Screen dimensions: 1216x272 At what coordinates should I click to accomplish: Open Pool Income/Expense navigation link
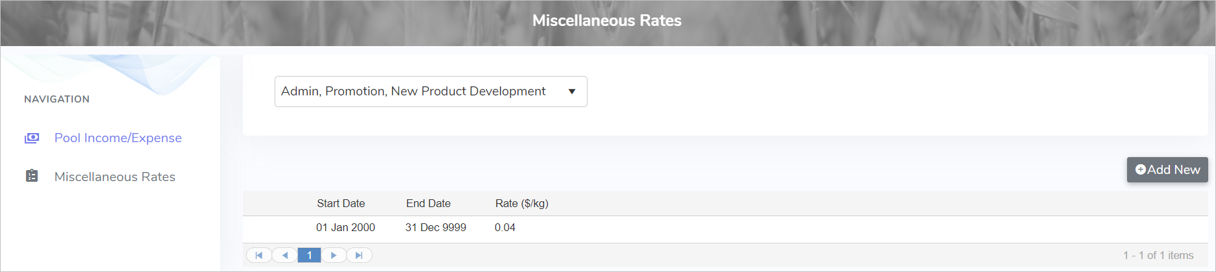[x=118, y=138]
